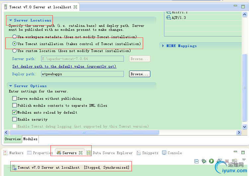Click the MIME Mappings section heading

(182, 46)
